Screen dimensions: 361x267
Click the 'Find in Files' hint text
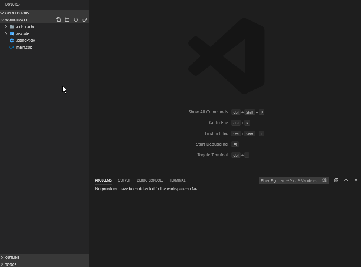(216, 134)
